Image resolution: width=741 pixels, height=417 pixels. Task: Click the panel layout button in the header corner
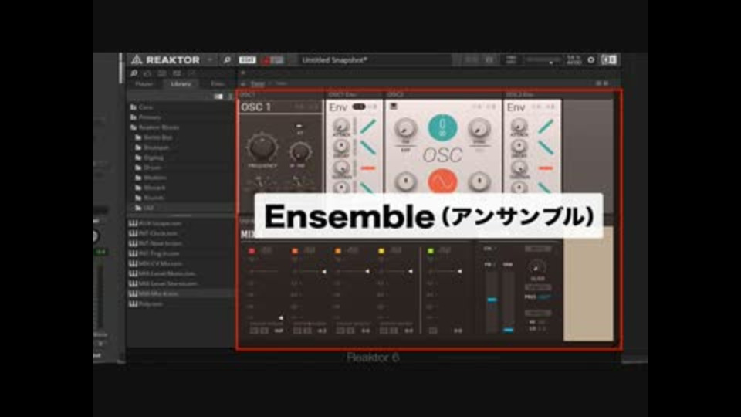pos(609,59)
